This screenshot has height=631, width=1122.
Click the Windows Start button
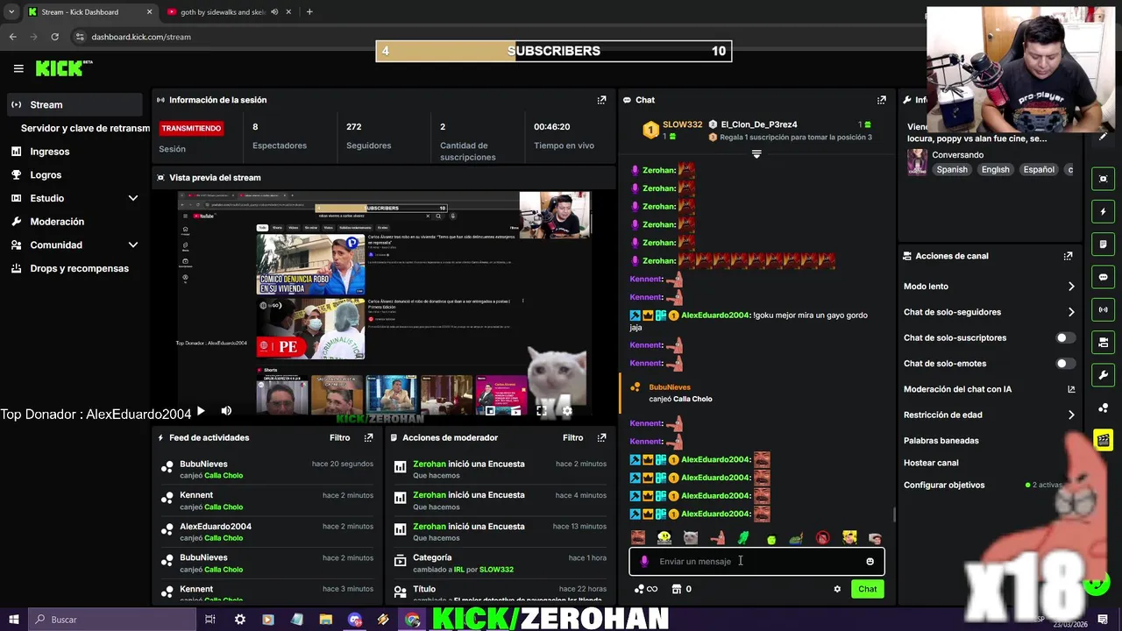click(x=13, y=620)
